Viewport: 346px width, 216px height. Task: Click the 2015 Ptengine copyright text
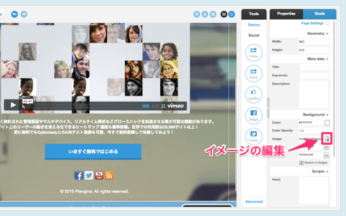coord(95,191)
